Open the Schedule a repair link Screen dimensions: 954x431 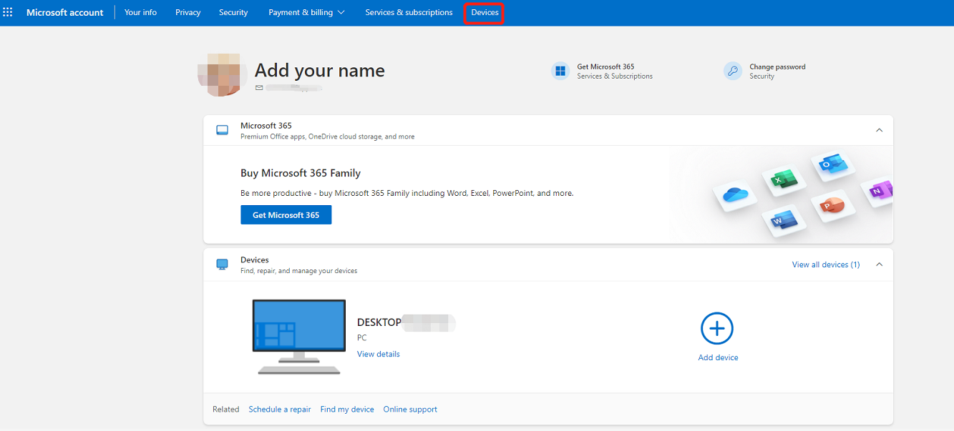click(279, 409)
